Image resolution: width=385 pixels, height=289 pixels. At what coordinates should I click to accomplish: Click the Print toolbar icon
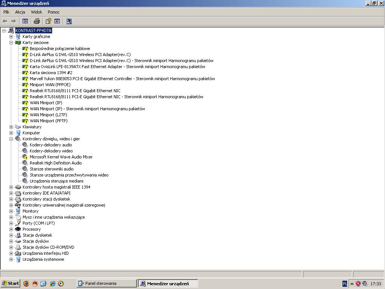pos(37,21)
